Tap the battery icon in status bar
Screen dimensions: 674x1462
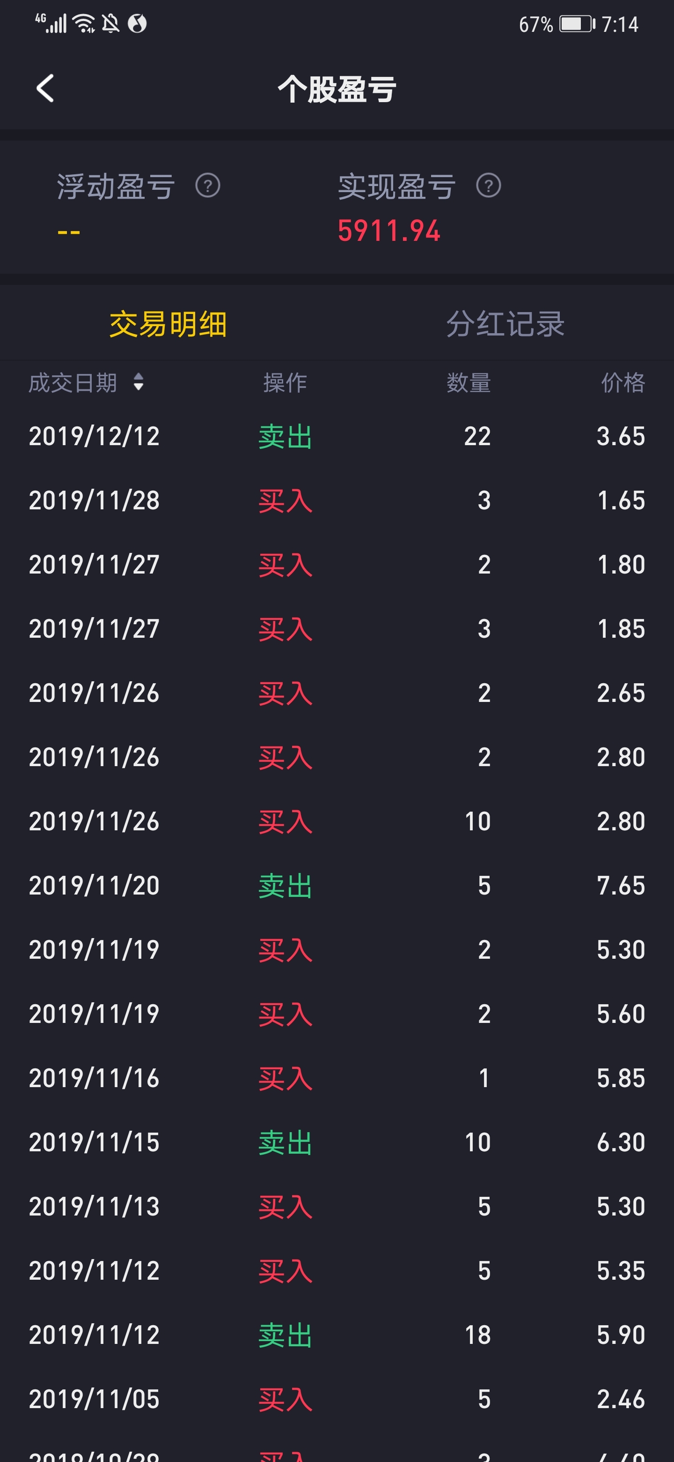tap(577, 24)
